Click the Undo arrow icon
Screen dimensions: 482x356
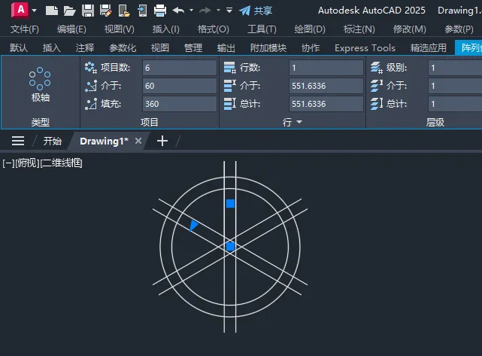pyautogui.click(x=178, y=11)
